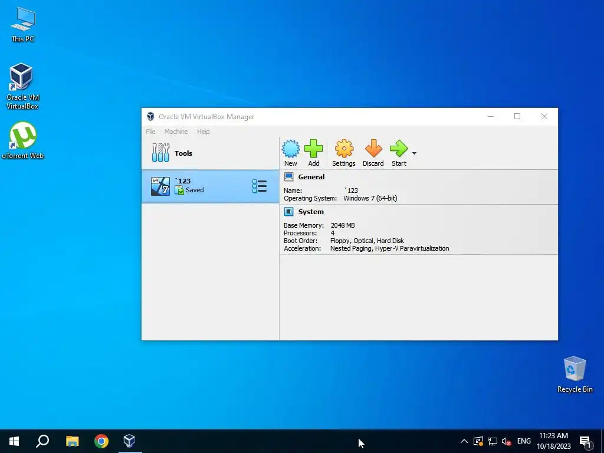This screenshot has width=604, height=453.
Task: Open the notification center icon
Action: point(585,442)
